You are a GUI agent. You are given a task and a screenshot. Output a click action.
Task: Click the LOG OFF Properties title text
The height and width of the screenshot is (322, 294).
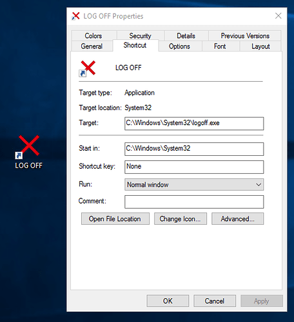point(113,16)
